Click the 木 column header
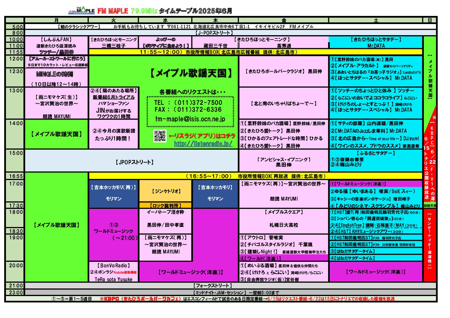The height and width of the screenshot is (318, 450). 215,20
